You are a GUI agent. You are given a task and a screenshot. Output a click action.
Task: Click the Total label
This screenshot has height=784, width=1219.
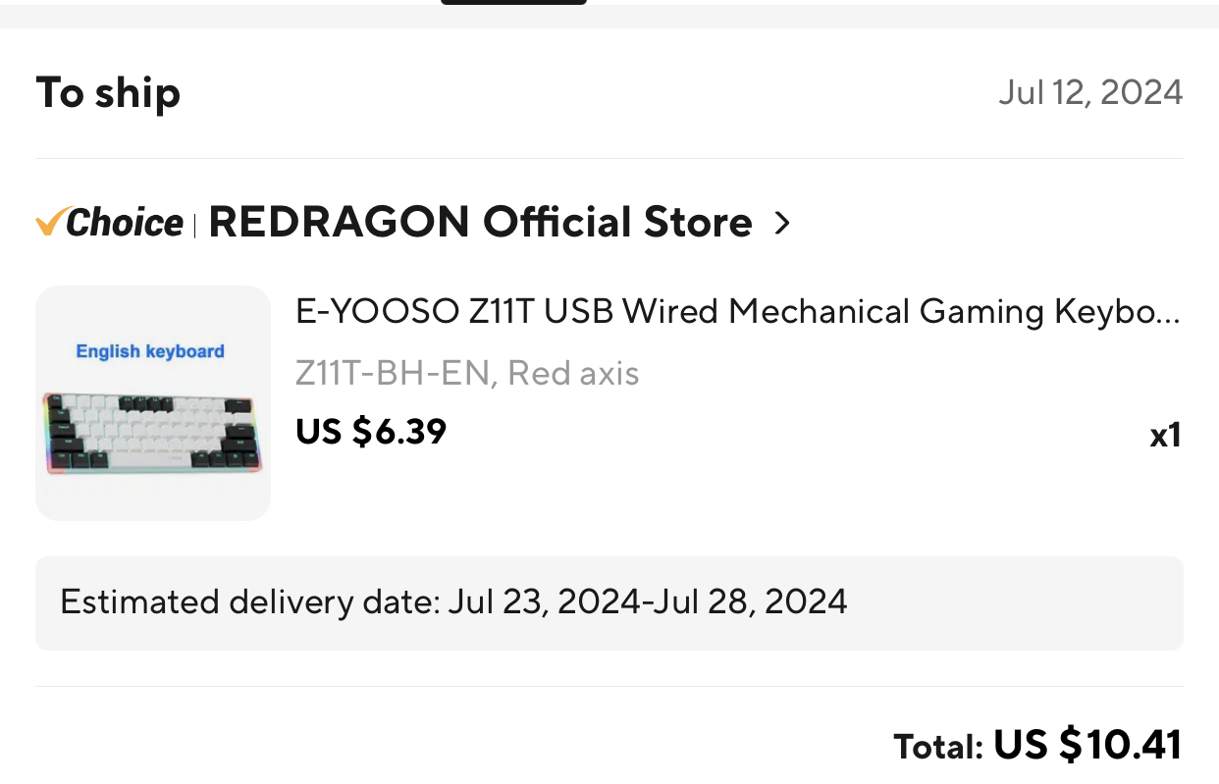(x=938, y=748)
